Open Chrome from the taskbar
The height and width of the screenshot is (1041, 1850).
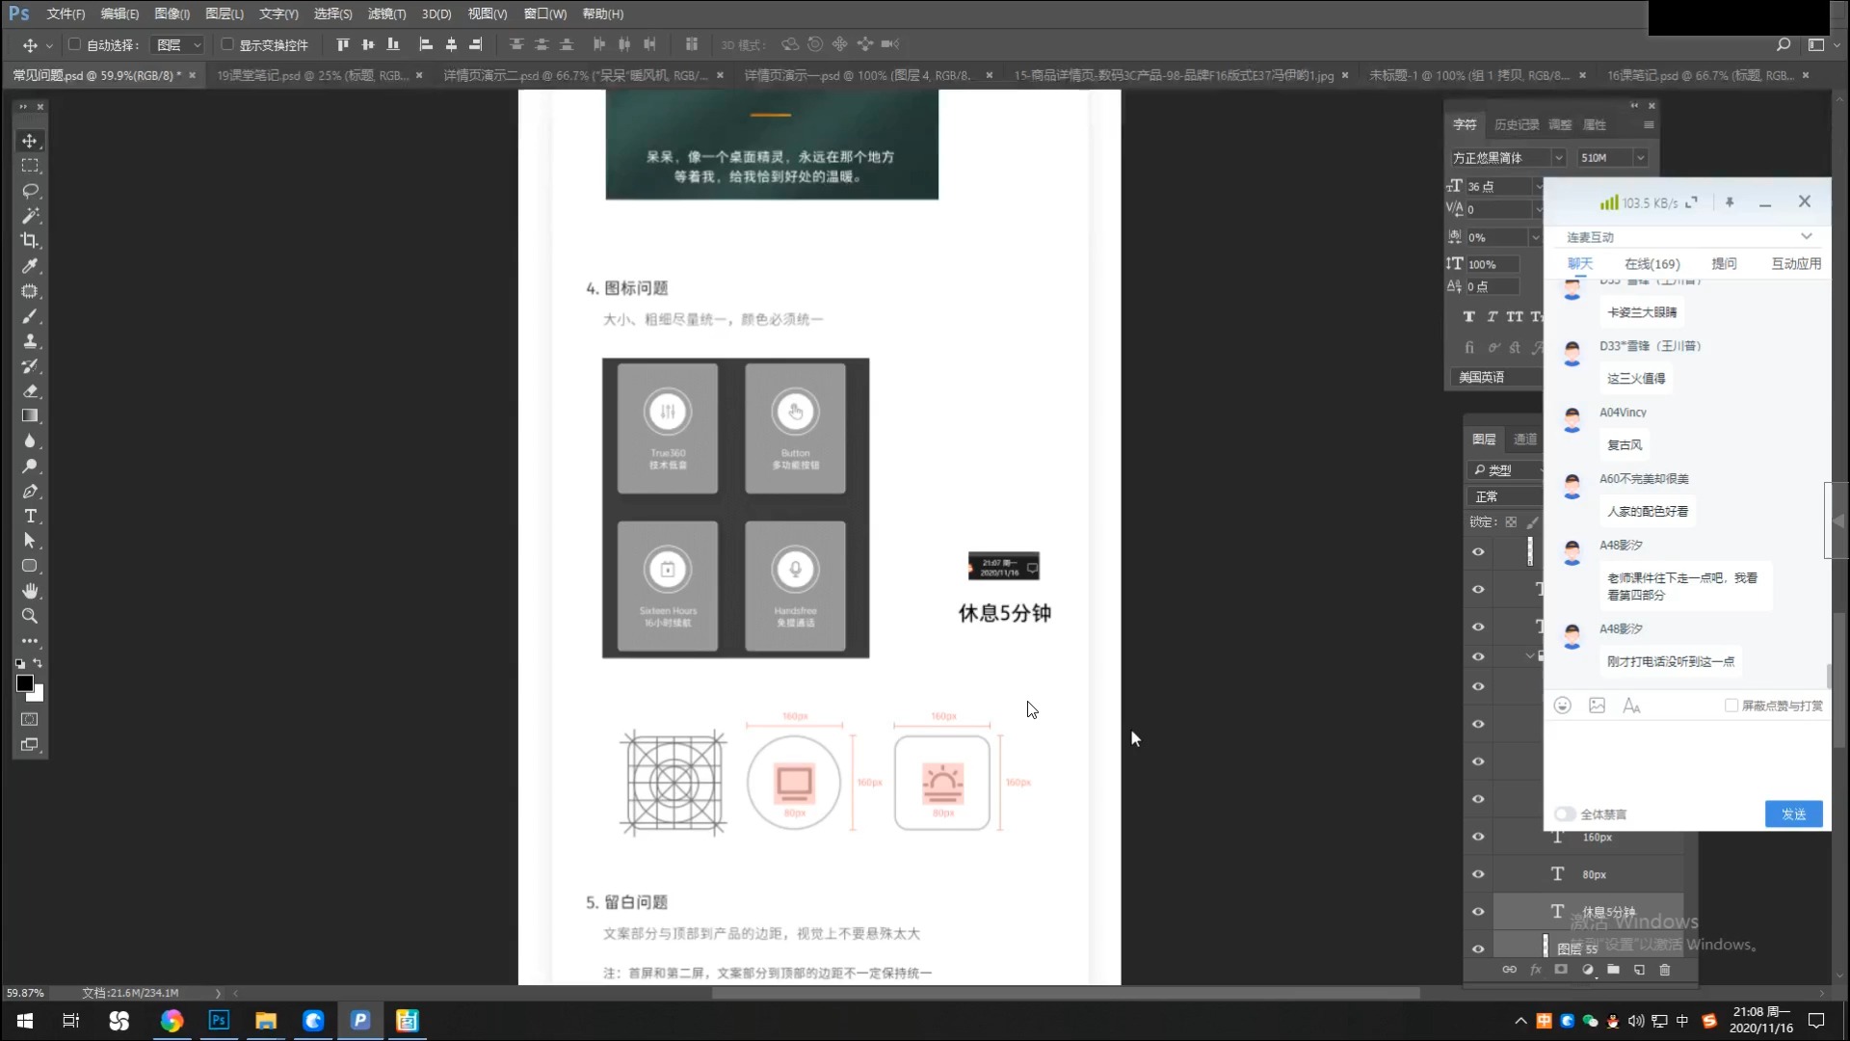pyautogui.click(x=172, y=1021)
